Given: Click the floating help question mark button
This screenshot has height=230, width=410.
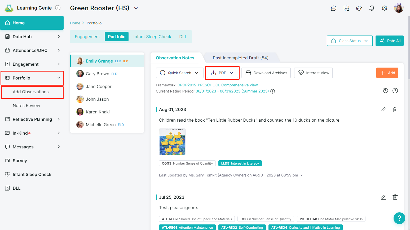Looking at the screenshot, I should (x=399, y=218).
